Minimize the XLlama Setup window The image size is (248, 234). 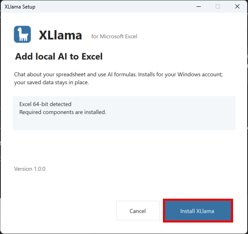(x=199, y=6)
